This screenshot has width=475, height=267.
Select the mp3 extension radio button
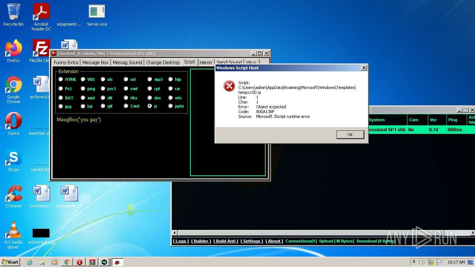(x=150, y=79)
